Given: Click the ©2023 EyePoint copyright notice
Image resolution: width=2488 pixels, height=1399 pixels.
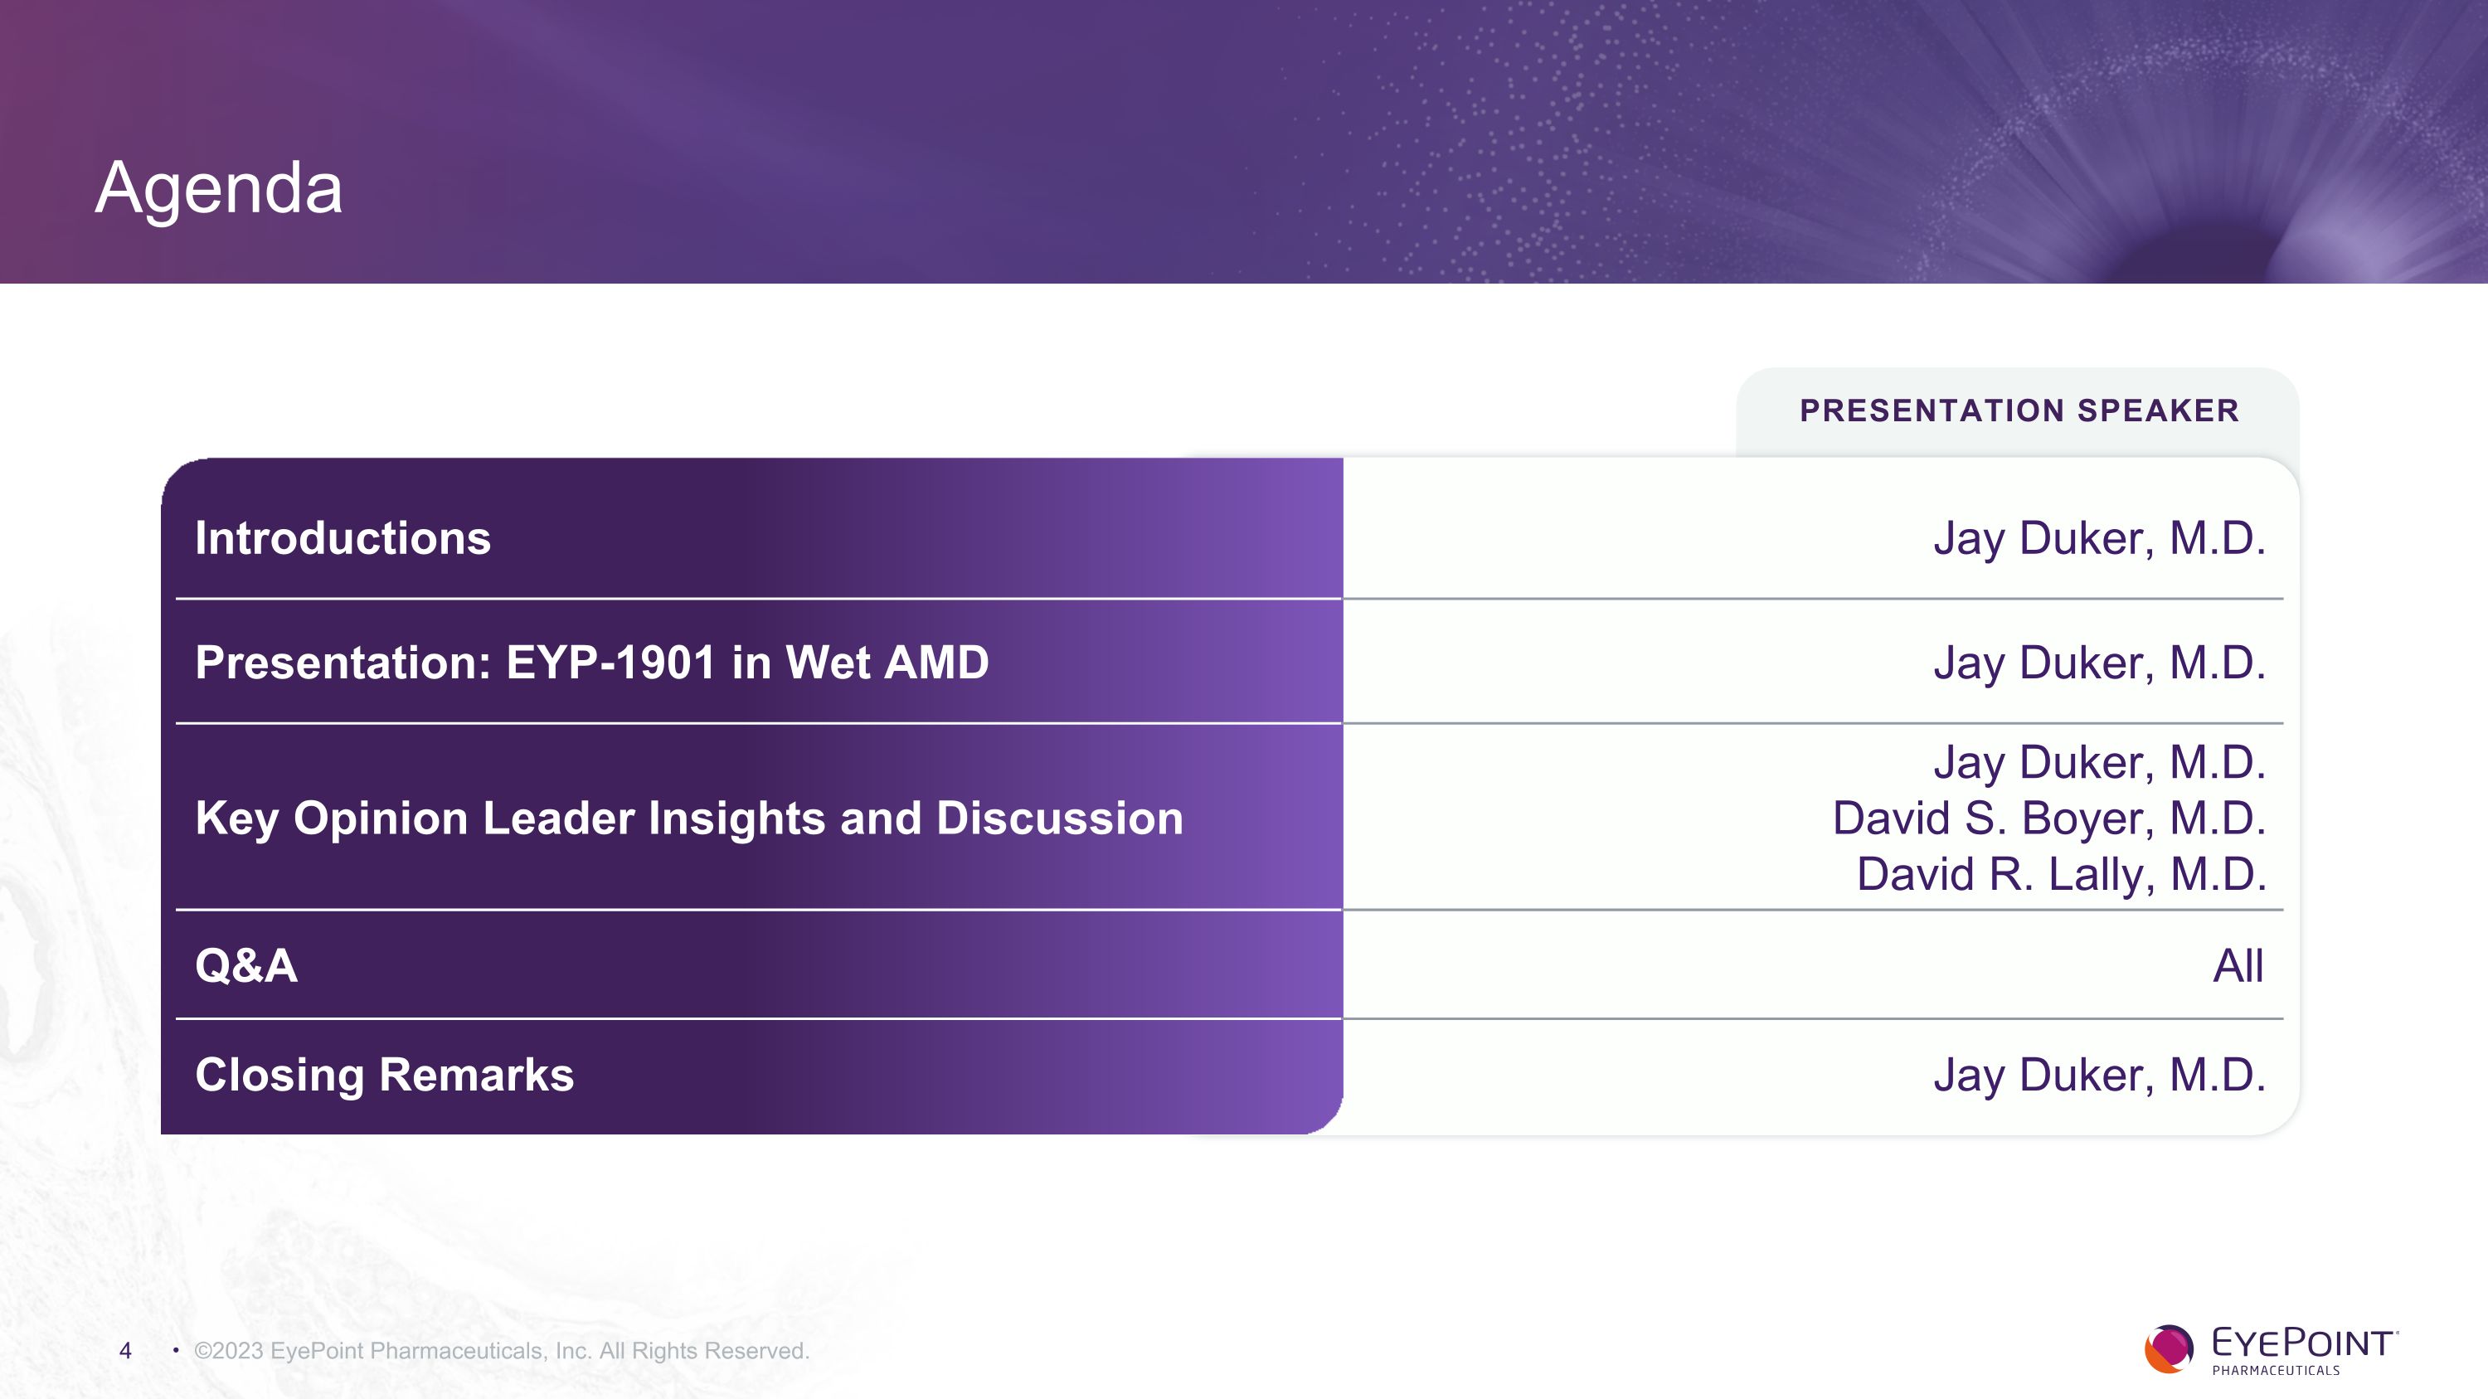Looking at the screenshot, I should 501,1351.
